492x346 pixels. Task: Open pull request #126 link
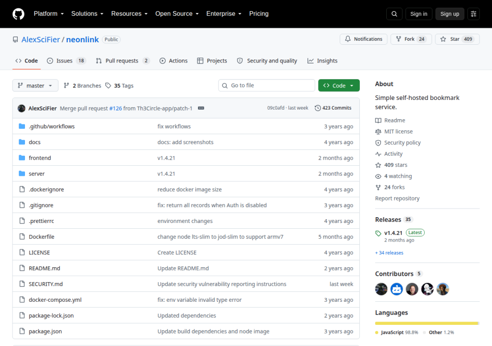[115, 108]
